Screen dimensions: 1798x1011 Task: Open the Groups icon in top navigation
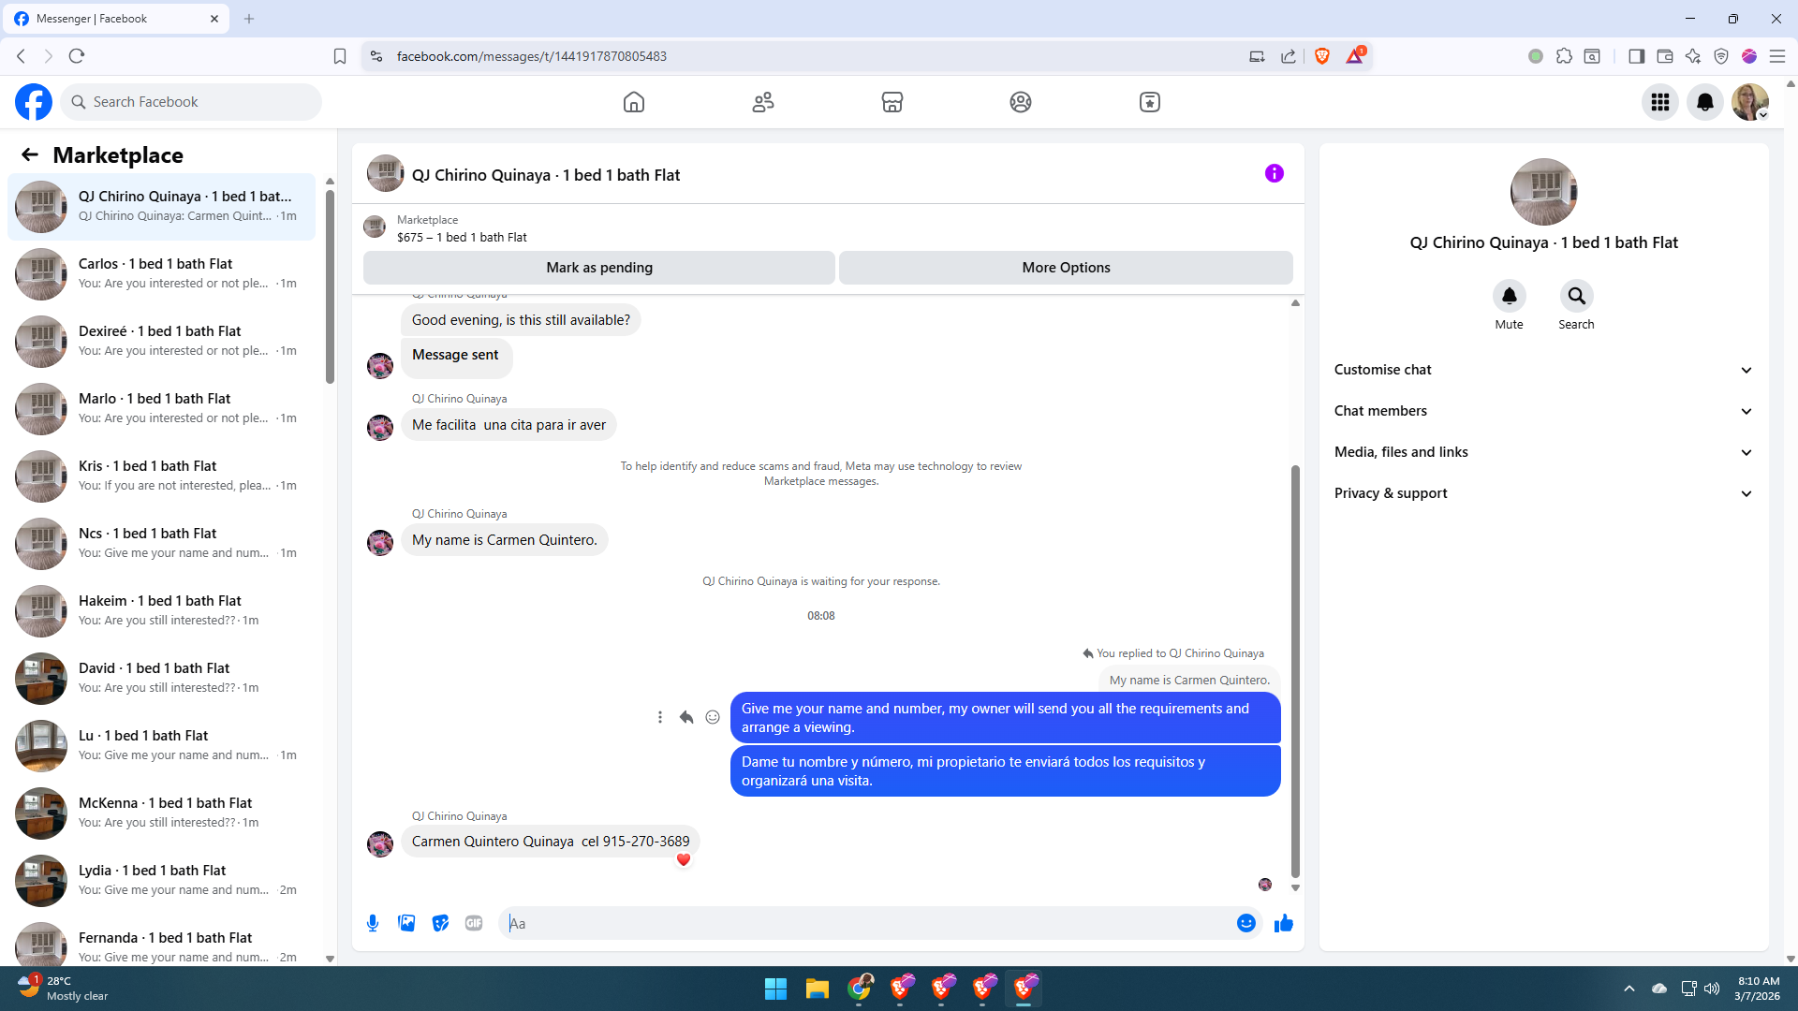click(x=1021, y=102)
